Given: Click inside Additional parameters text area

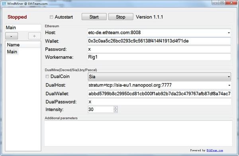Looking at the screenshot, I should [x=138, y=133].
